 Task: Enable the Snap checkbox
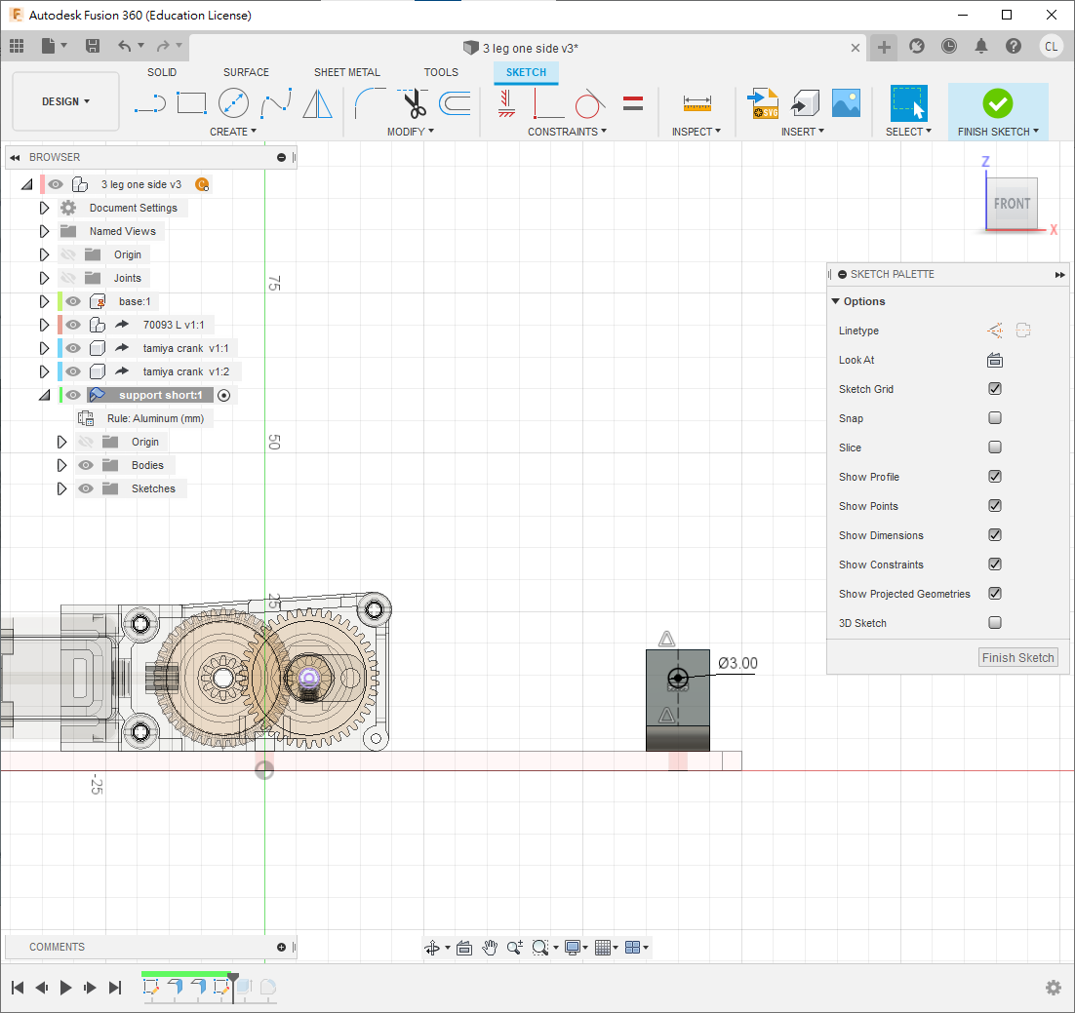[995, 418]
